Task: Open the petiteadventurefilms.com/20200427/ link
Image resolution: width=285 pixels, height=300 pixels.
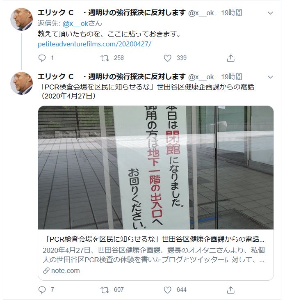Action: pos(94,44)
